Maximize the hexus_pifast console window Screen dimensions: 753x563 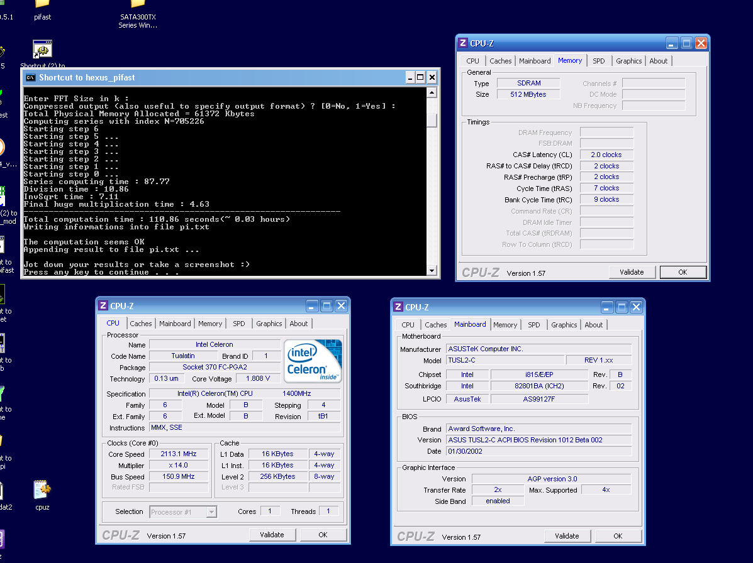(421, 78)
